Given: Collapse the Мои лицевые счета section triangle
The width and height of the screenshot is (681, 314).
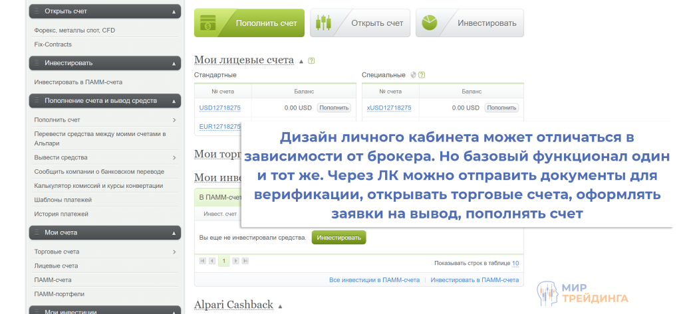Looking at the screenshot, I should click(301, 61).
